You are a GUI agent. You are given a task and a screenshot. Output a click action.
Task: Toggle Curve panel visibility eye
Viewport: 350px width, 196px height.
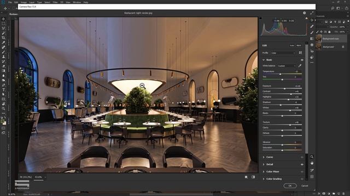click(302, 157)
